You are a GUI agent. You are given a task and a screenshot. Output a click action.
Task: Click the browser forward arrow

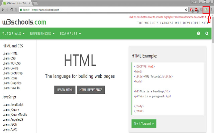pyautogui.click(x=7, y=10)
